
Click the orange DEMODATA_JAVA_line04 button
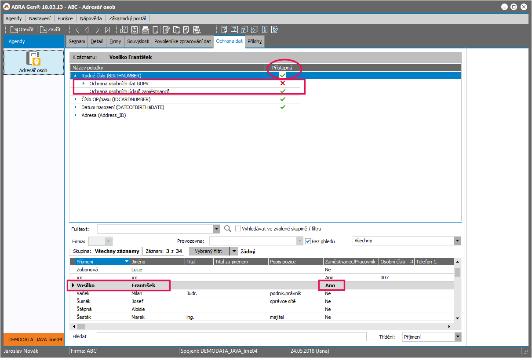point(34,340)
